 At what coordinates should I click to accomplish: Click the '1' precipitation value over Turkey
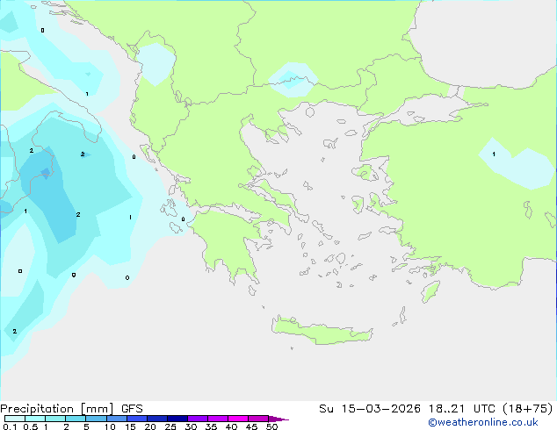click(494, 154)
